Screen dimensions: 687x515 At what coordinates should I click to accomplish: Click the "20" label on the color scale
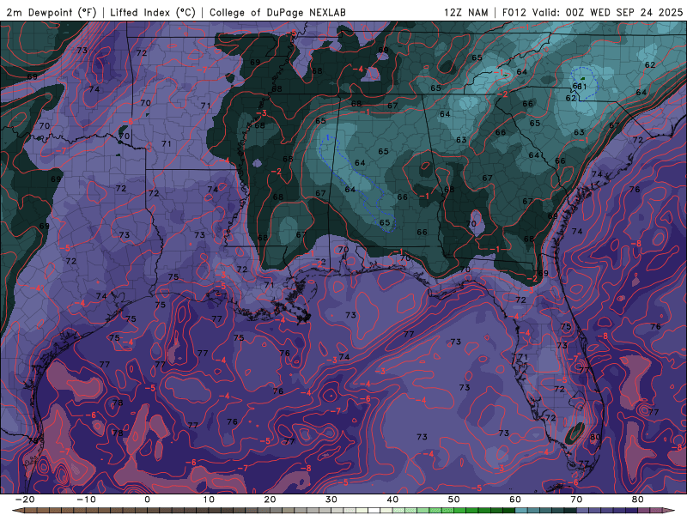pos(270,500)
